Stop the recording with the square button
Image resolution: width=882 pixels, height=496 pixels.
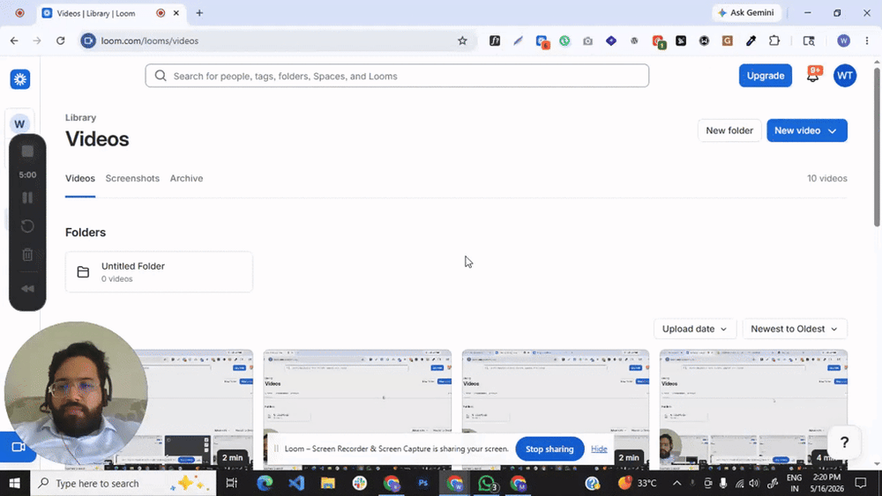[27, 152]
